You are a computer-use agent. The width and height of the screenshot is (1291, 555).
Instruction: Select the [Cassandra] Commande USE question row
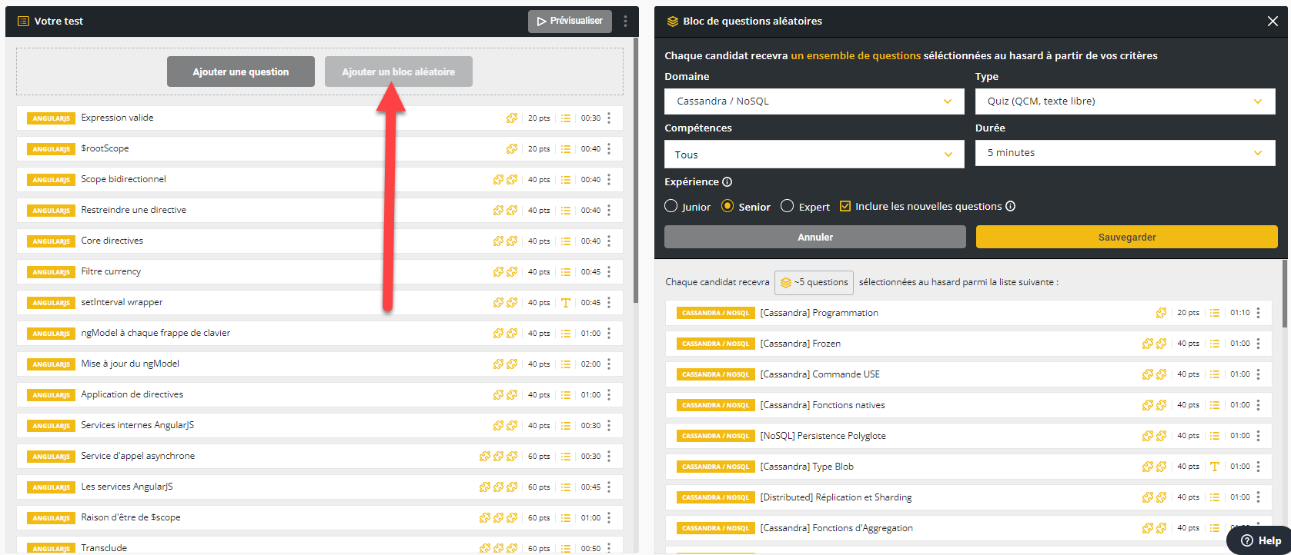pyautogui.click(x=924, y=374)
